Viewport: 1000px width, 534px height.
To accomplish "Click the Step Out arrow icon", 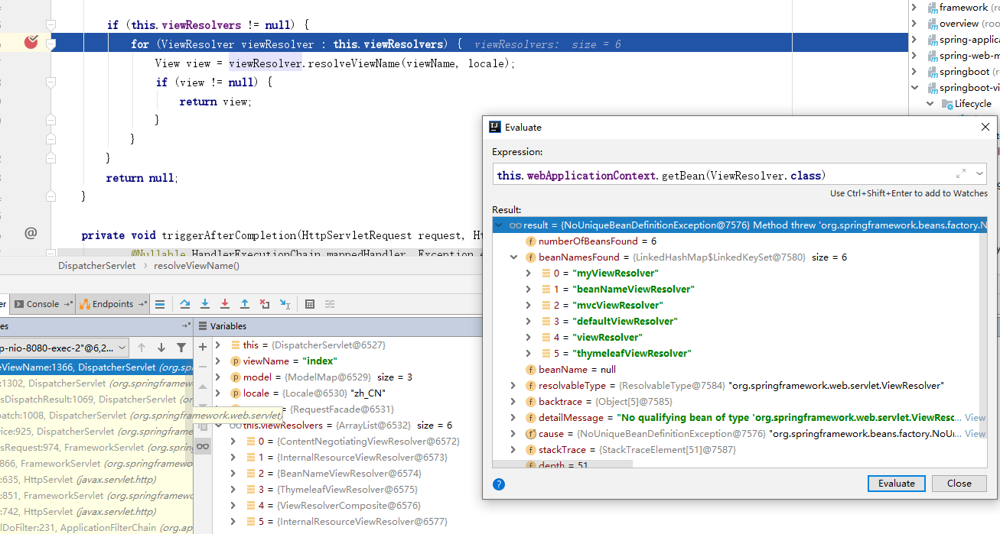I will [245, 304].
